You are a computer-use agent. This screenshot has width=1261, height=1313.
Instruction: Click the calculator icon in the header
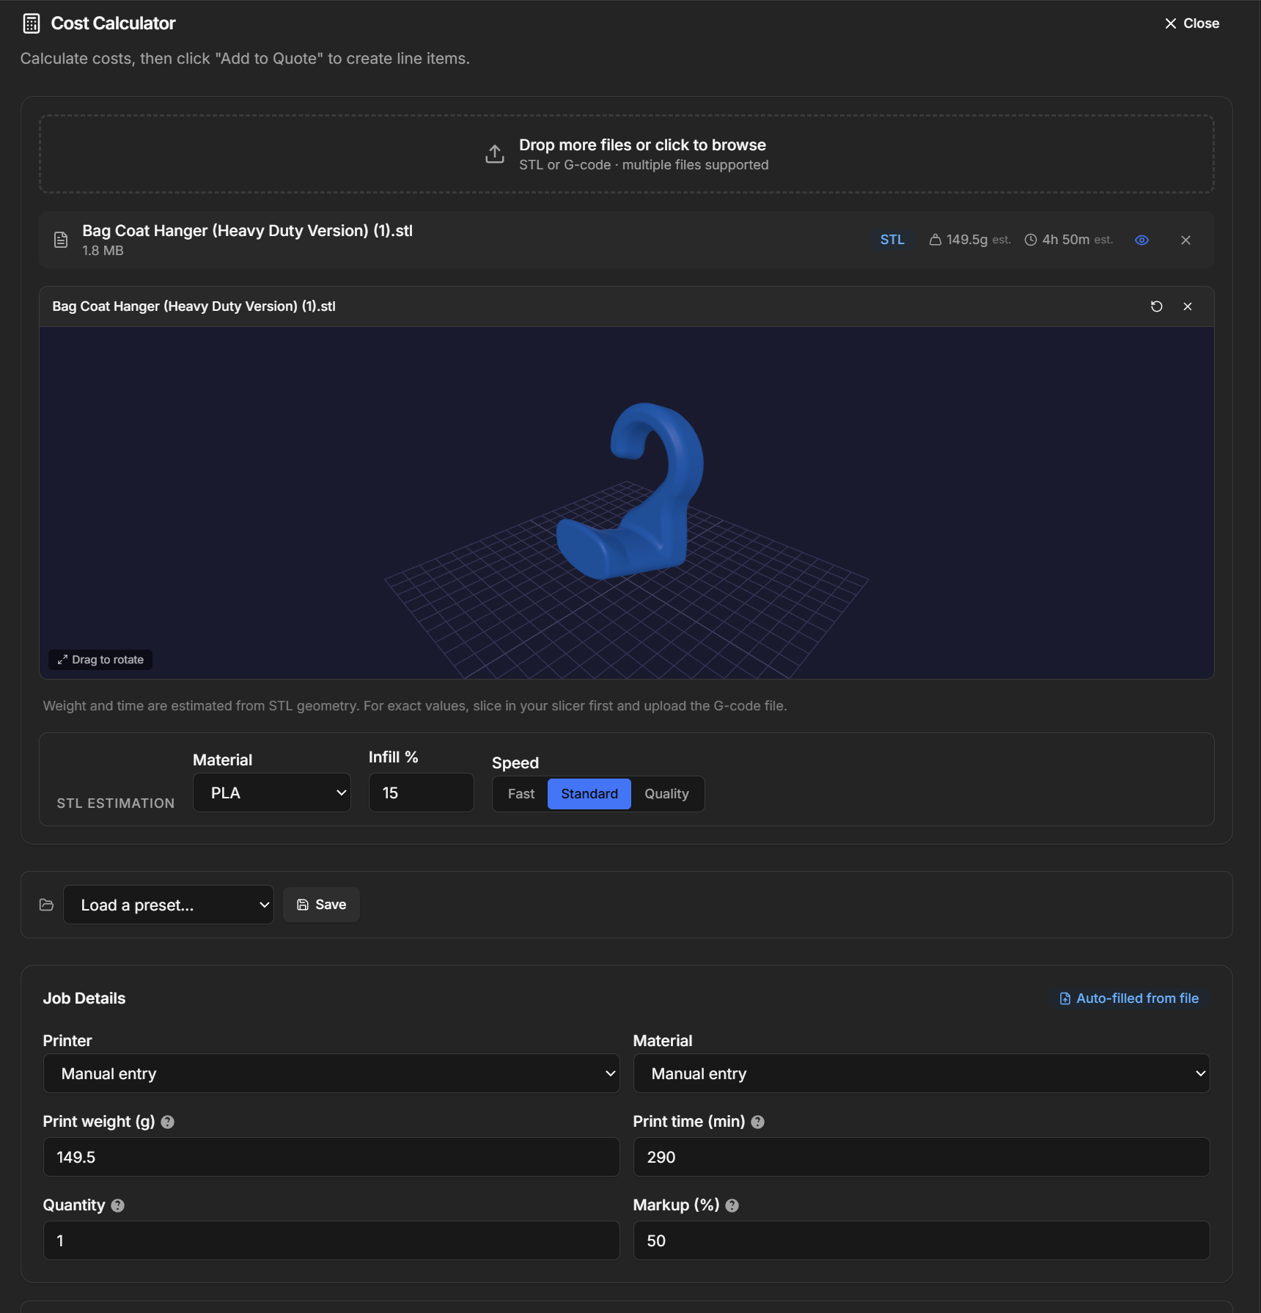31,23
